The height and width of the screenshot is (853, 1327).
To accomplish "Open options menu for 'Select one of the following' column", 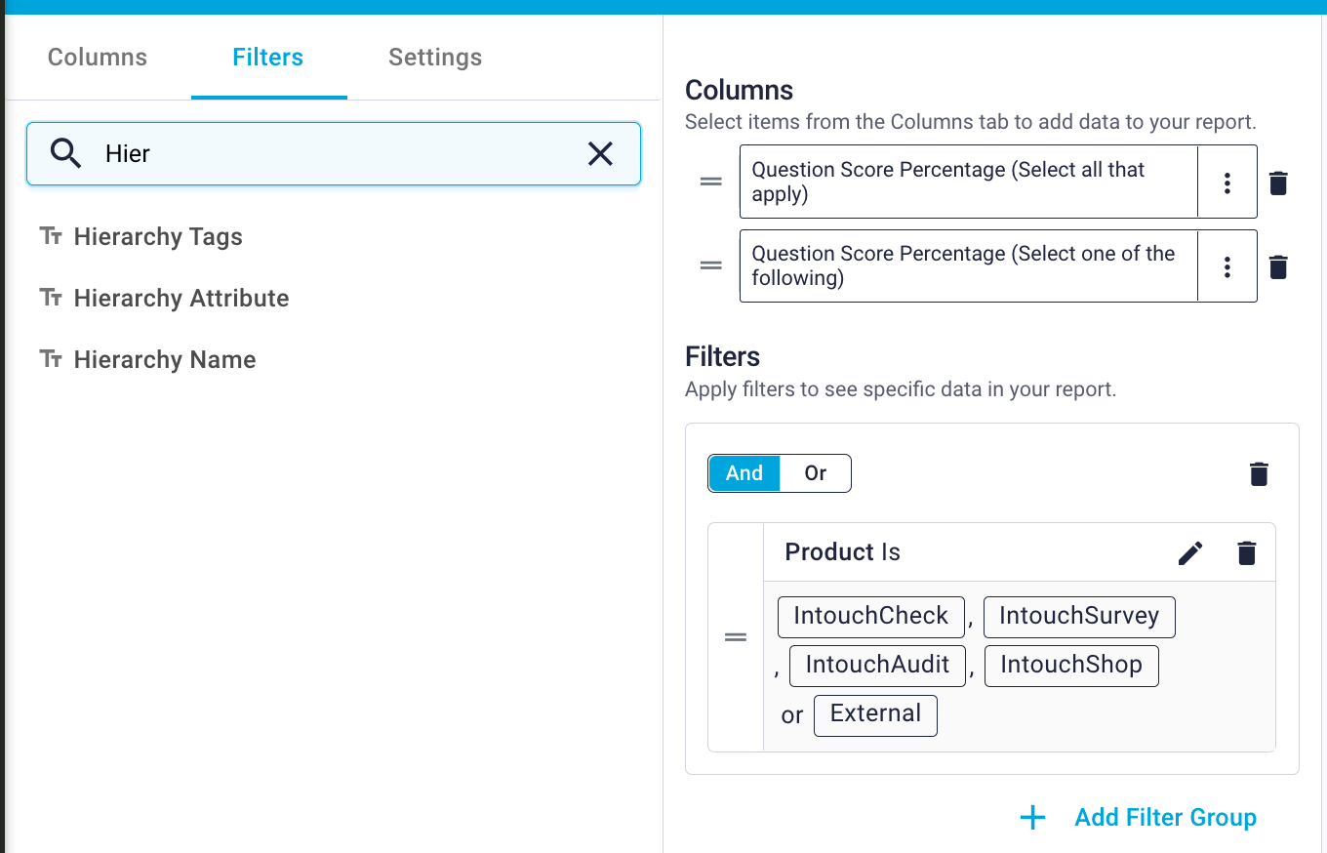I will point(1226,266).
